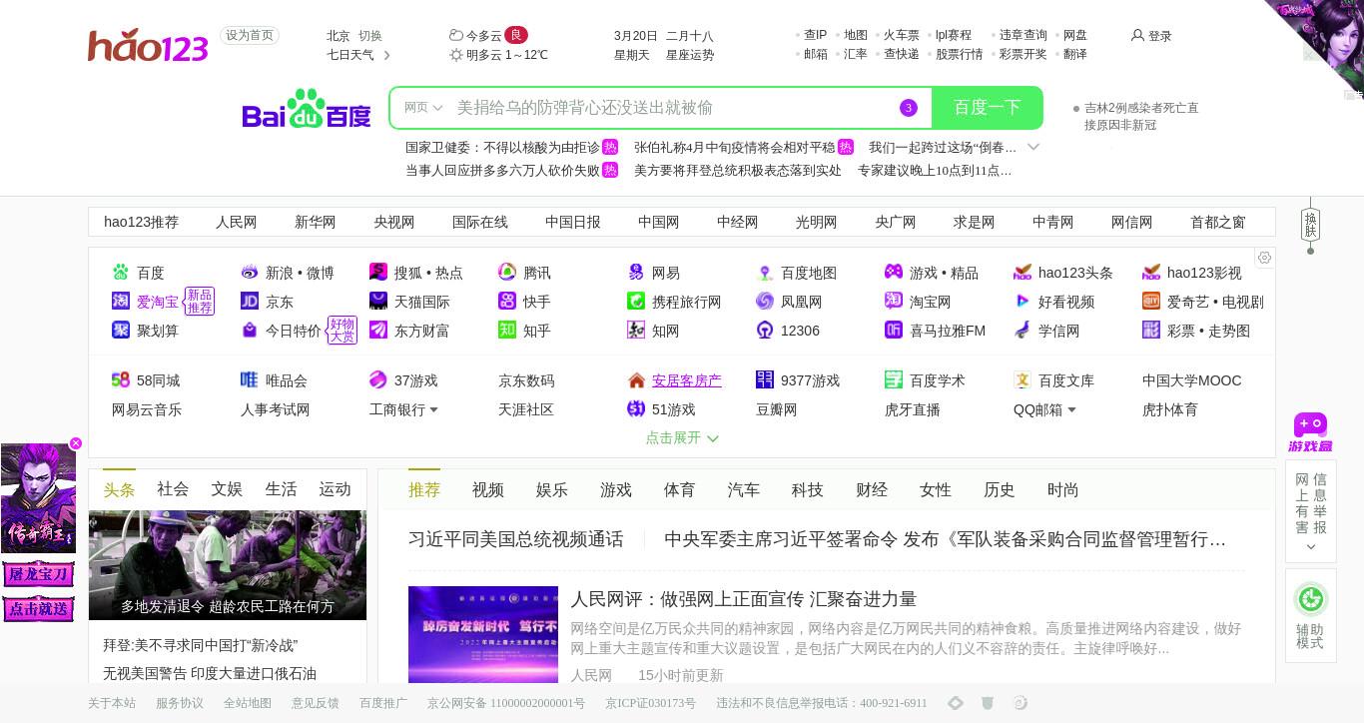Expand the 网上有害信息举报 panel chevron
The image size is (1364, 723).
pyautogui.click(x=1310, y=547)
